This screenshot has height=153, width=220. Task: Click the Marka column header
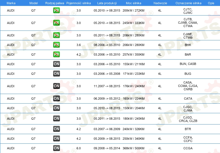coord(11,3)
